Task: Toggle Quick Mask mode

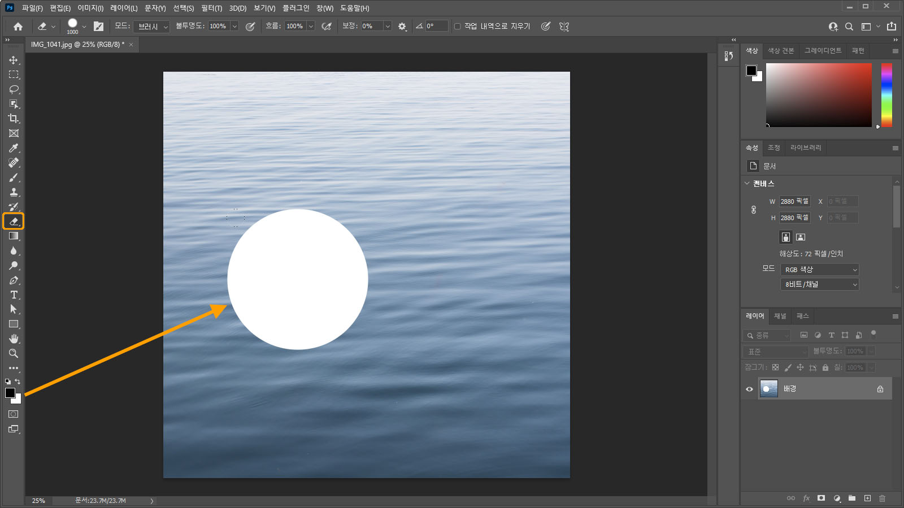Action: [x=14, y=414]
